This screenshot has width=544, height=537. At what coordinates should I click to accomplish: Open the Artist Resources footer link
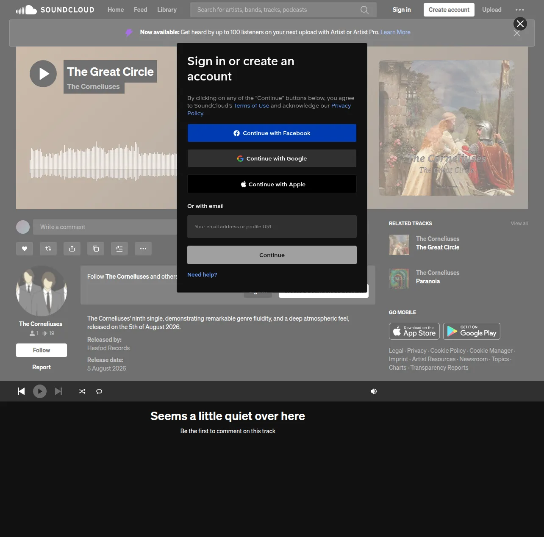click(434, 359)
